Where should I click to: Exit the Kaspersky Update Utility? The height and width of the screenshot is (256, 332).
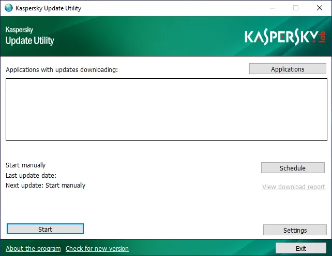[x=300, y=248]
